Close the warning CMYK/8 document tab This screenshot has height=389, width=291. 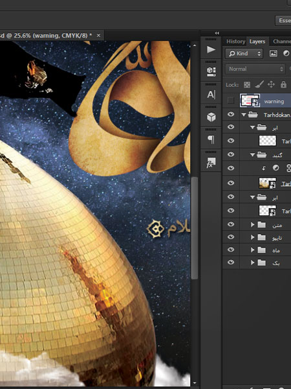[98, 35]
